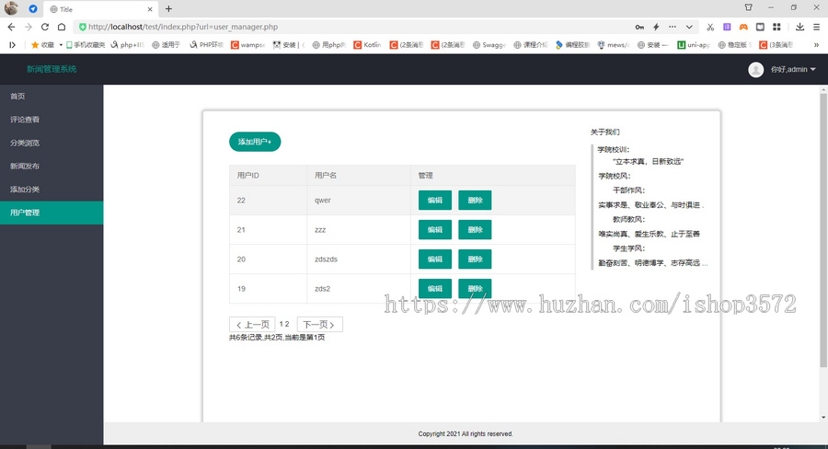Open the downloads arrow icon

(800, 27)
